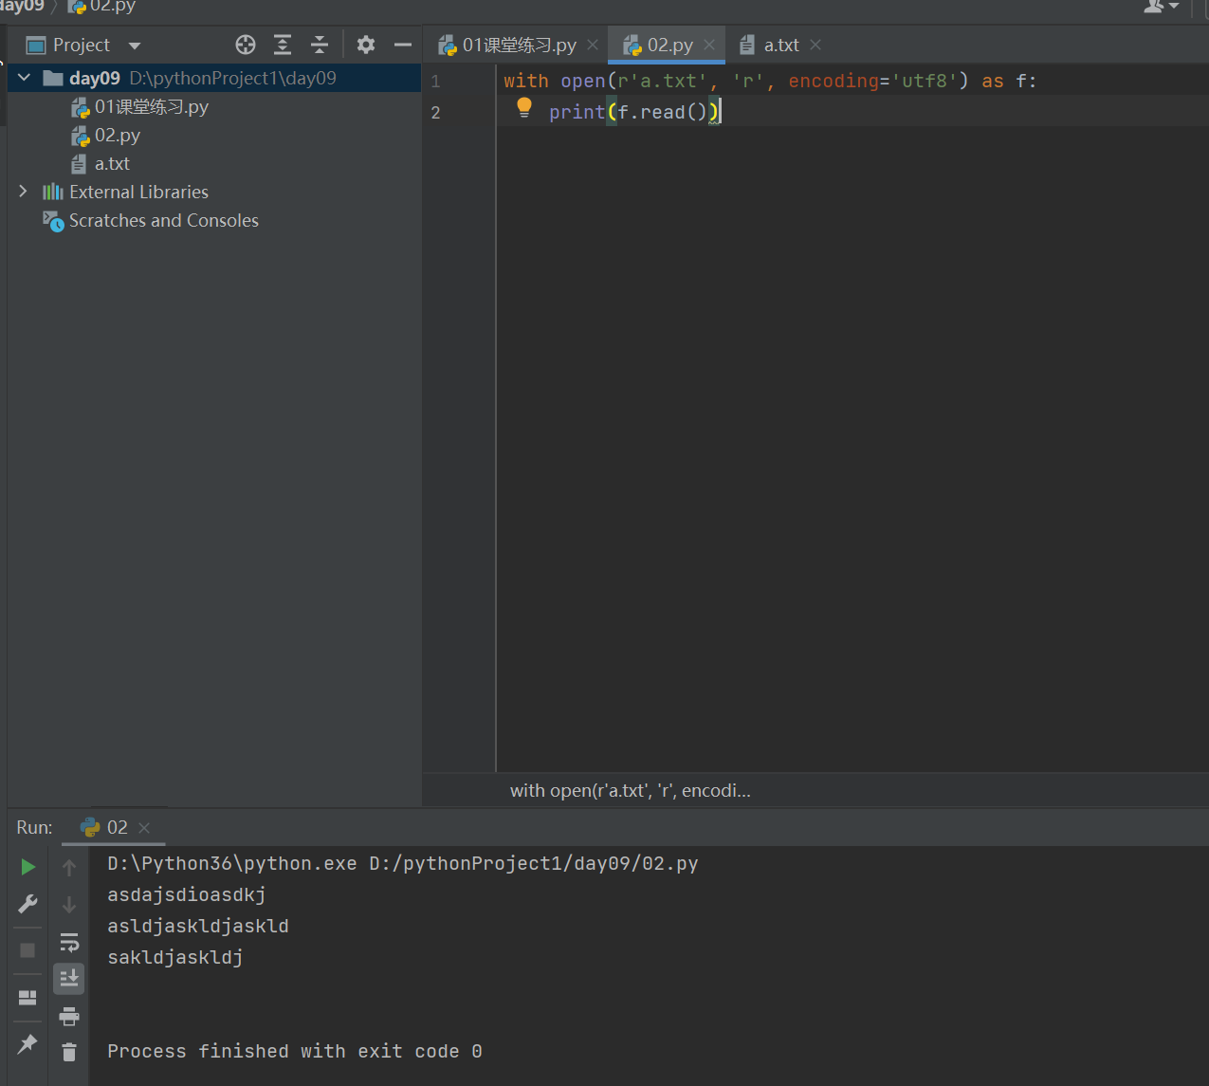Click output line 'asdajsdioasdkj'

(x=187, y=894)
